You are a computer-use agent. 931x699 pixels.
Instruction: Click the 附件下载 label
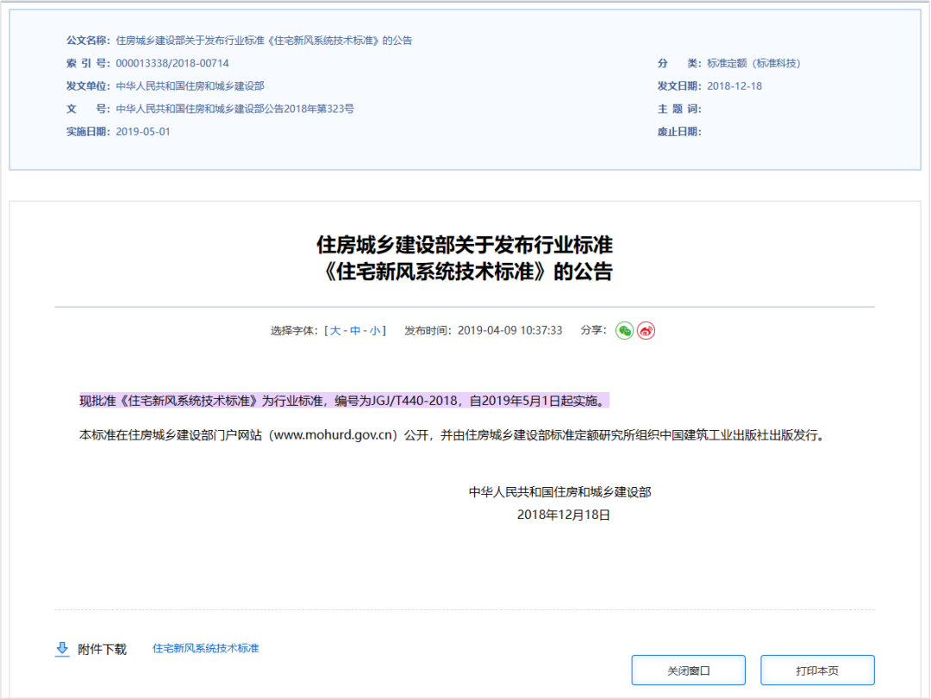pos(102,649)
